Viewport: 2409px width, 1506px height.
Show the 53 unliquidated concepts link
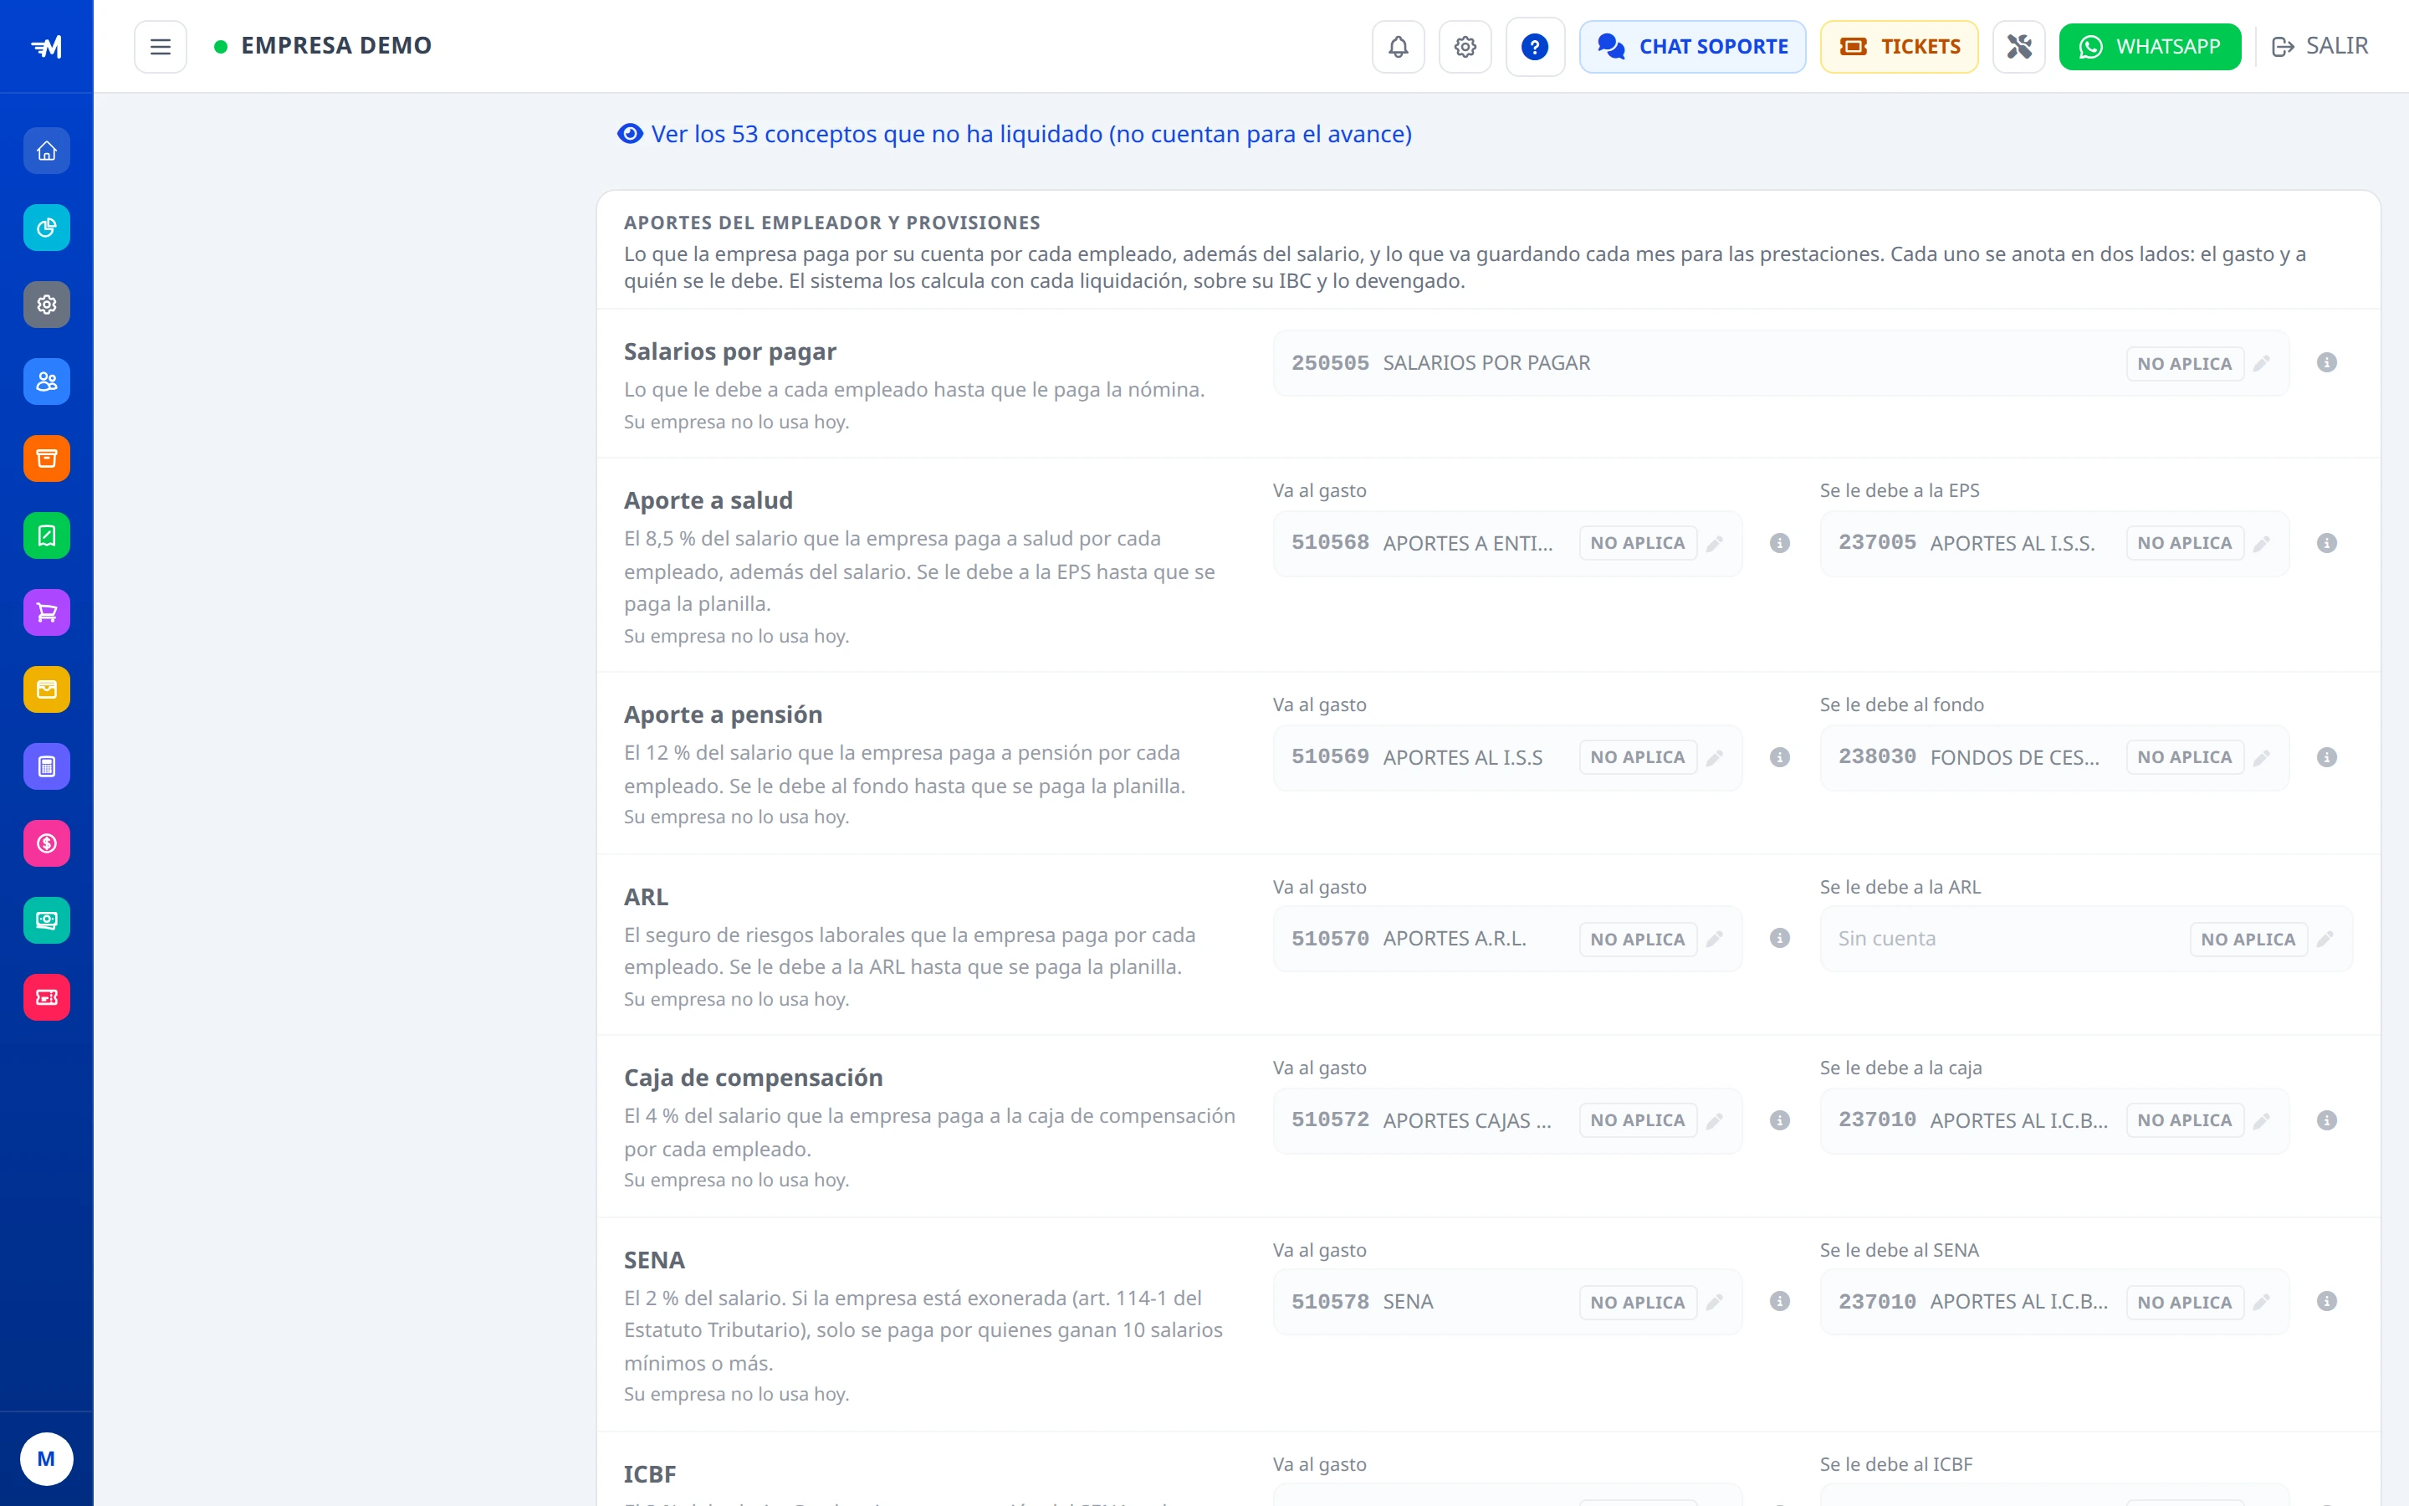(x=1015, y=135)
